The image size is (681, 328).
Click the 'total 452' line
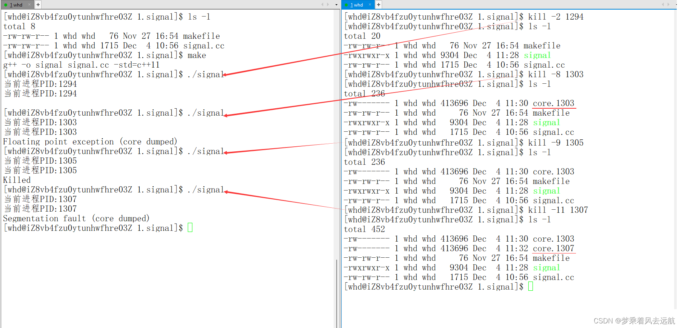pos(364,229)
